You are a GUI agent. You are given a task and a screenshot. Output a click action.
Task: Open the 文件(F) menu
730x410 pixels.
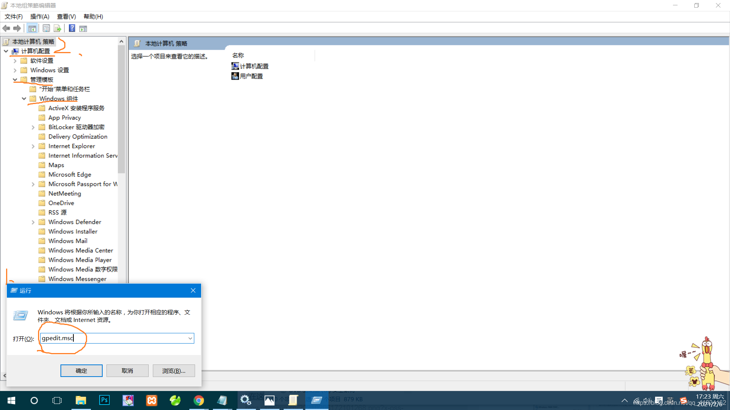14,17
